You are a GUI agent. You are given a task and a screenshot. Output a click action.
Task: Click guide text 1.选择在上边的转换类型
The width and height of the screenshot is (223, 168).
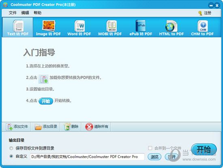point(48,66)
